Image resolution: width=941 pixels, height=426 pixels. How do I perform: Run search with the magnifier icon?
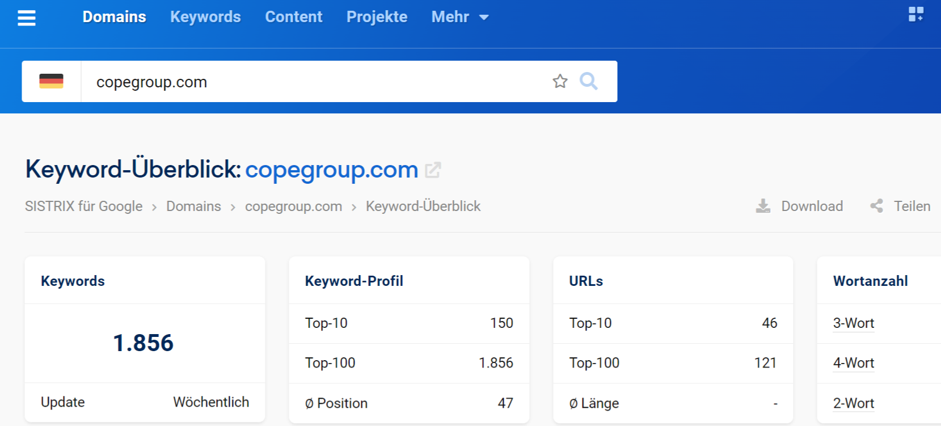tap(589, 81)
